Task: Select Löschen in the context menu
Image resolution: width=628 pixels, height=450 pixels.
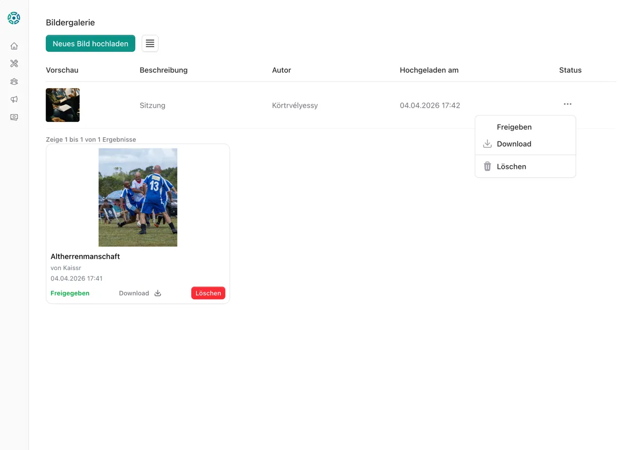Action: (x=511, y=167)
